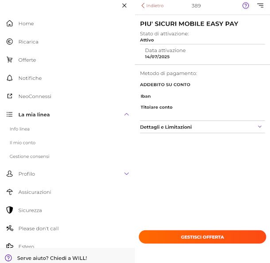Click the Please don't call phone icon
Viewport: 270px width, 263px height.
tap(10, 229)
